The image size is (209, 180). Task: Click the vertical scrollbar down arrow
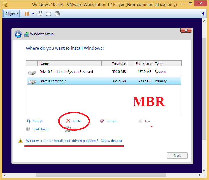pos(204,171)
